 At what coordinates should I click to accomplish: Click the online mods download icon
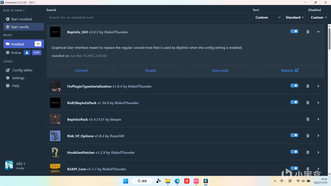click(27, 53)
